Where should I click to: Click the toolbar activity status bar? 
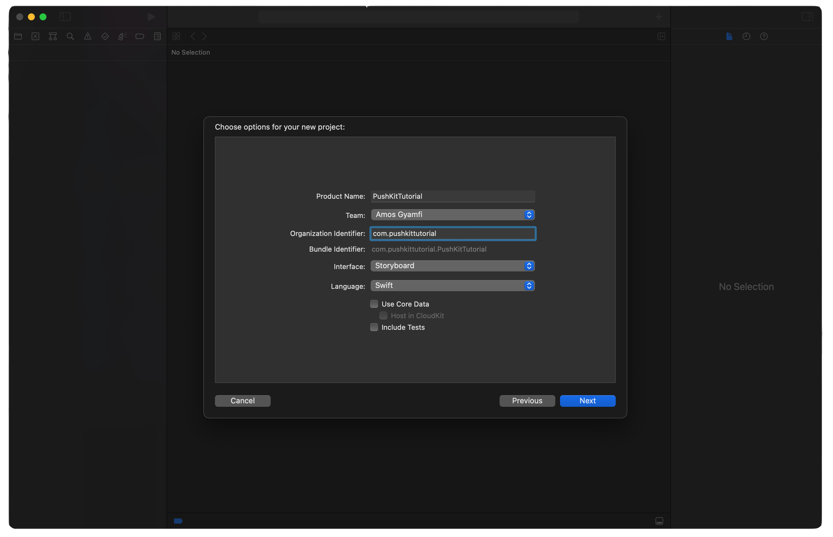click(x=419, y=17)
